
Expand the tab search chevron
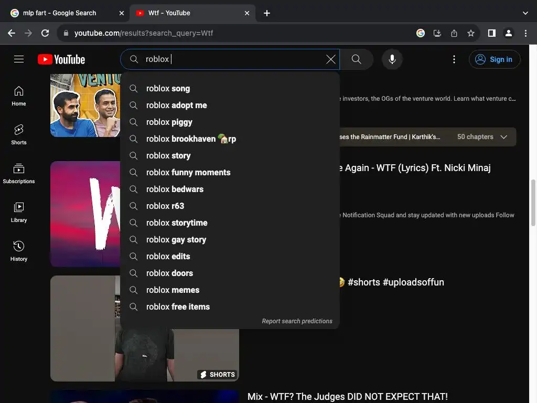525,13
